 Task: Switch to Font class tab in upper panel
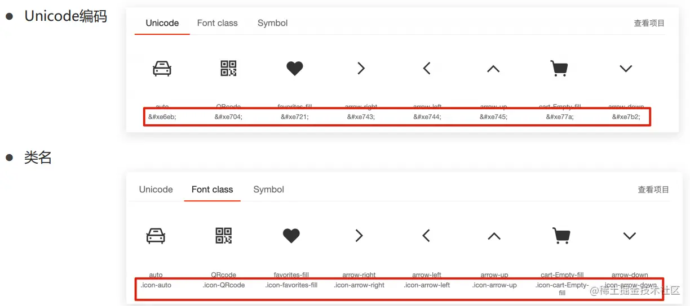point(217,23)
